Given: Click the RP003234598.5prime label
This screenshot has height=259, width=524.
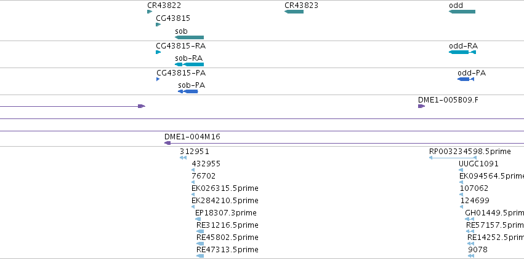Looking at the screenshot, I should coord(470,152).
